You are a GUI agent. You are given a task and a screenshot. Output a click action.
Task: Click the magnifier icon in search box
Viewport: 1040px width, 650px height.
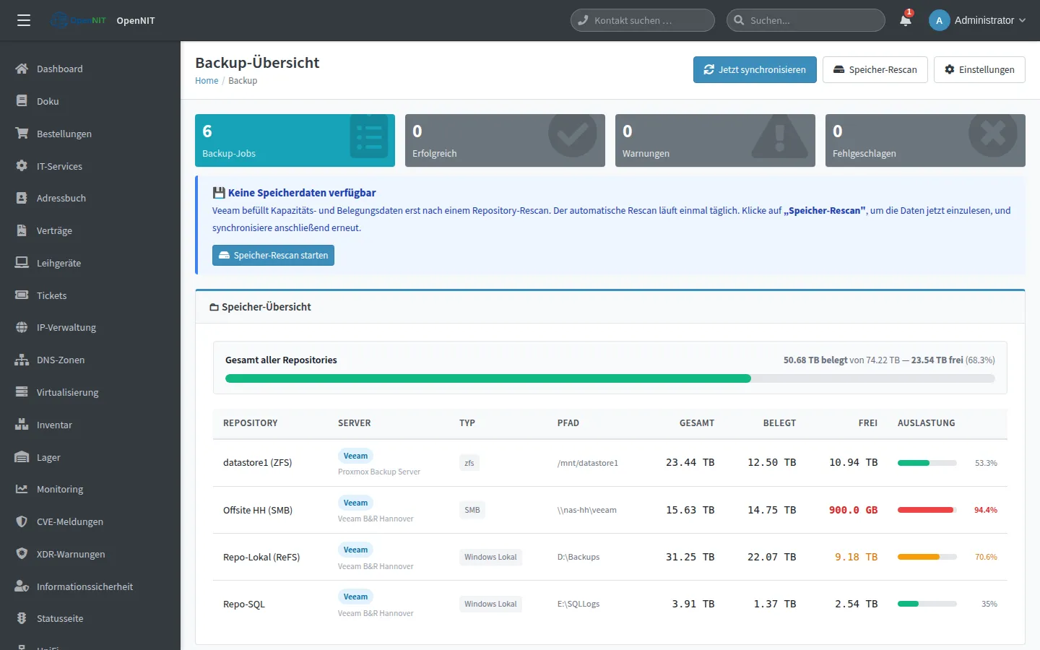pyautogui.click(x=739, y=20)
